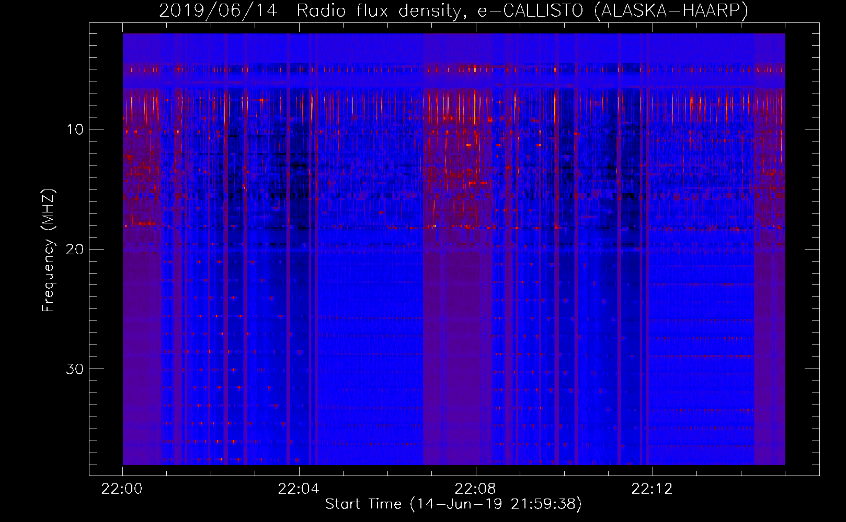Click the 'Frequency (MHZ)' axis title
The width and height of the screenshot is (846, 522).
(48, 251)
